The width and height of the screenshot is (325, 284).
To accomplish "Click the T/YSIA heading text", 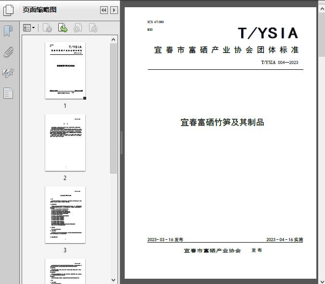I will click(268, 33).
